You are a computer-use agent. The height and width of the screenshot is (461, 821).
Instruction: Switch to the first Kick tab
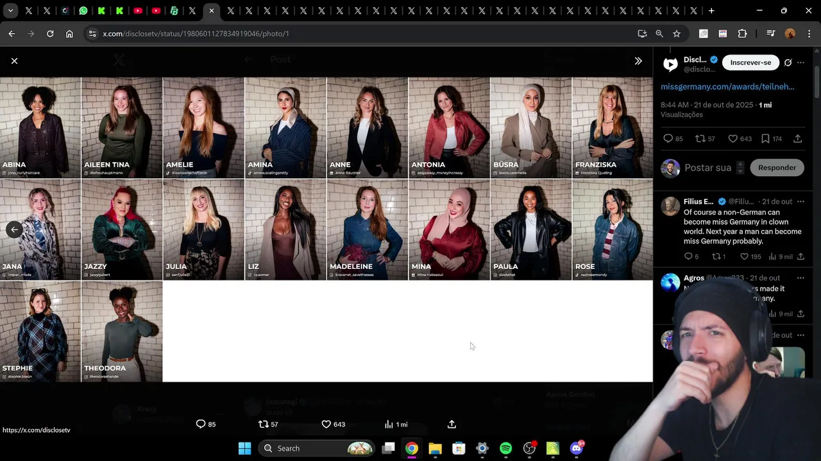(x=101, y=10)
